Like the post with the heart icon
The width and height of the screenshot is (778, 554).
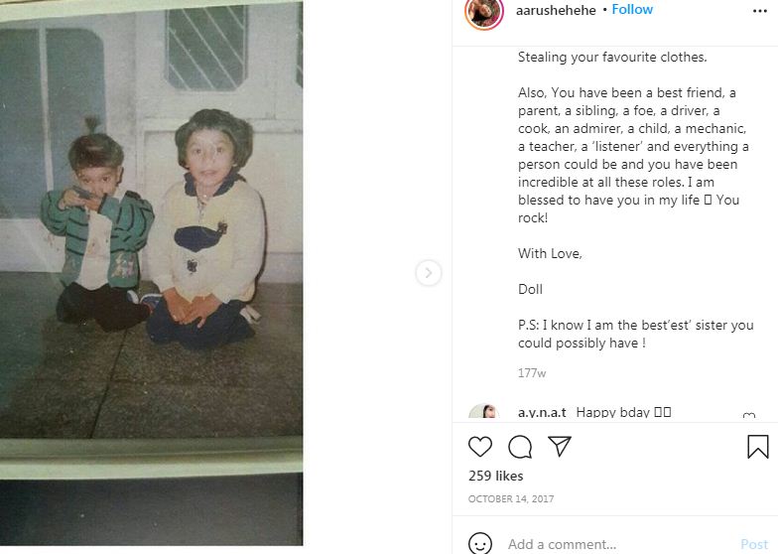pyautogui.click(x=480, y=447)
